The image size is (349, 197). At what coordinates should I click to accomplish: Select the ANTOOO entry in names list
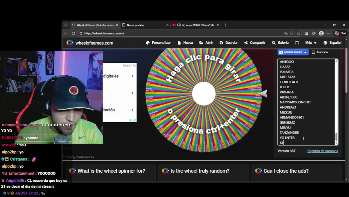pyautogui.click(x=287, y=62)
